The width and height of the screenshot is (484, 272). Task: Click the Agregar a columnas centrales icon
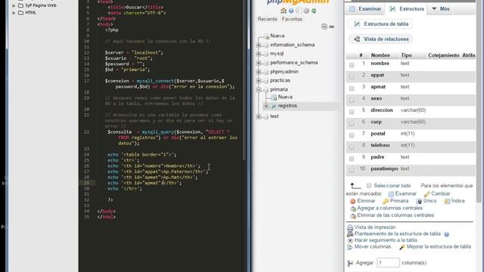click(353, 209)
